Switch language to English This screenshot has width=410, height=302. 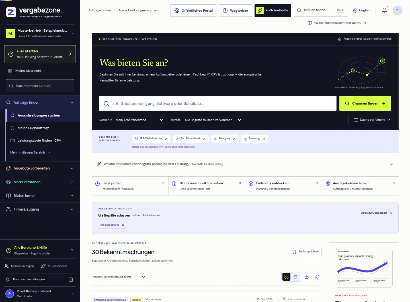(x=362, y=11)
